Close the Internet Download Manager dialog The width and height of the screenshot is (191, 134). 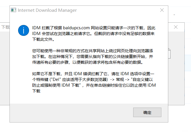tap(162, 10)
